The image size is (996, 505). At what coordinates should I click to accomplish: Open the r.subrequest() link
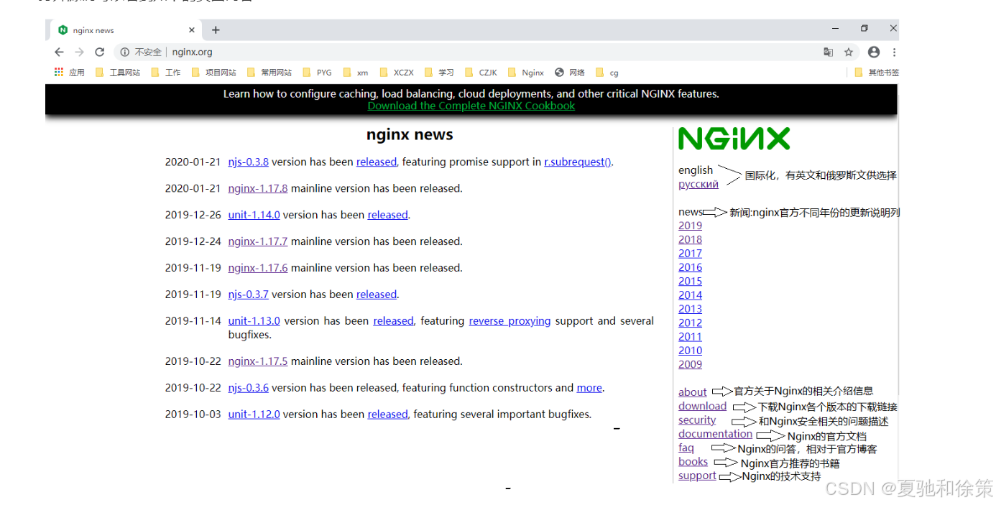coord(578,162)
